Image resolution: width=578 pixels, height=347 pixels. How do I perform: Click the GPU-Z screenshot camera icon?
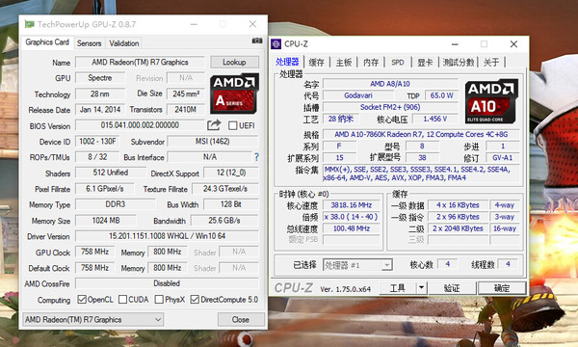click(x=257, y=40)
